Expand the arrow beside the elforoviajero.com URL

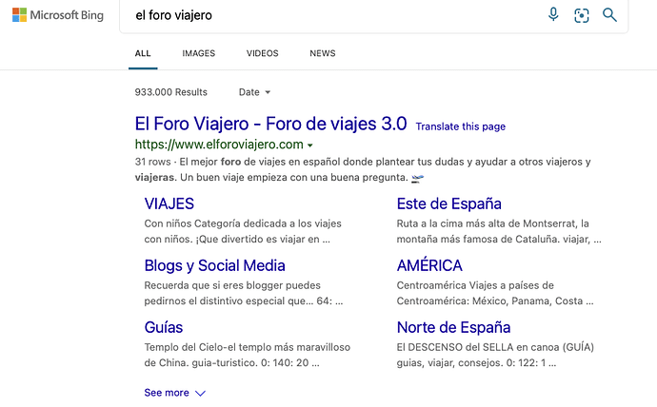tap(310, 145)
